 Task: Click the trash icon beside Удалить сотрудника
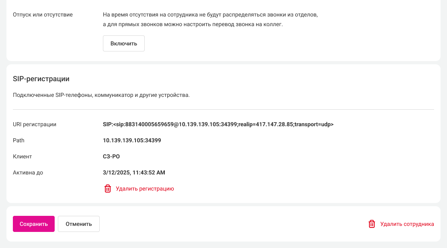click(x=372, y=224)
